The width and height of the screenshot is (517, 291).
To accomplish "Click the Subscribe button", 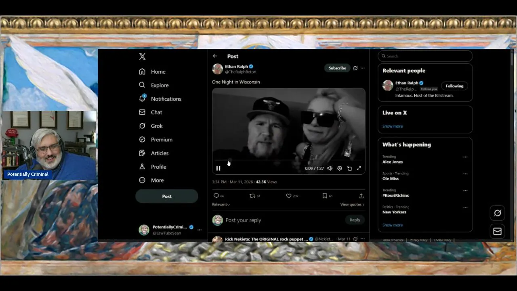I will [337, 68].
